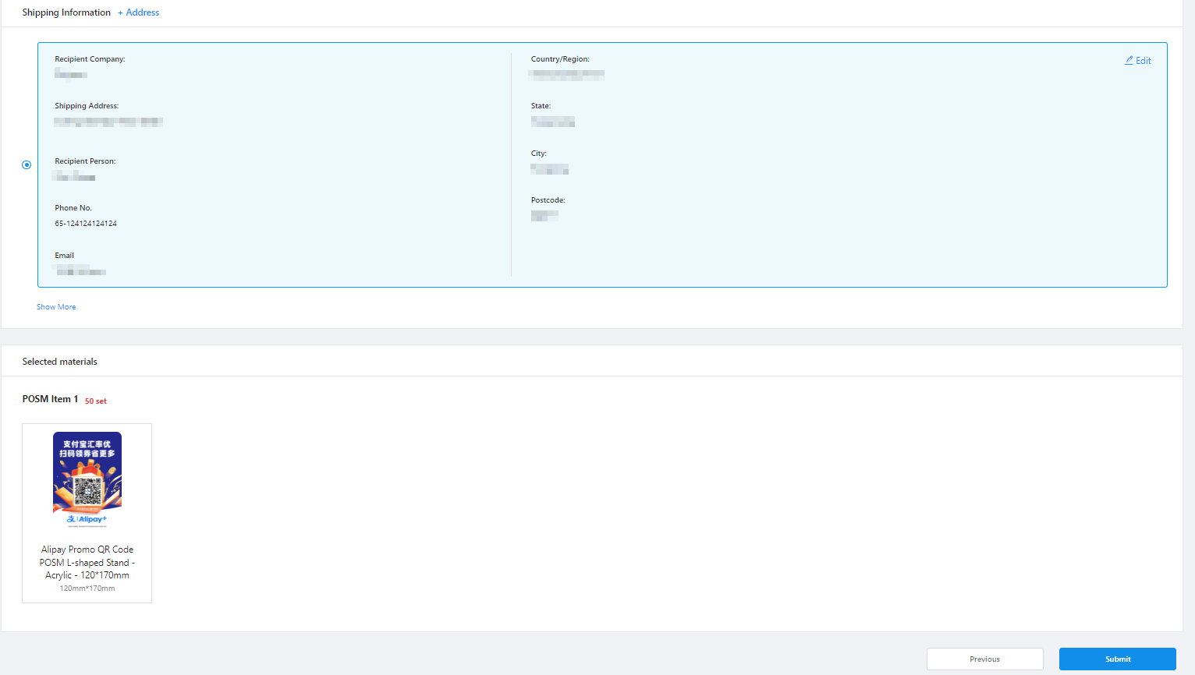Click the Alipay+ logo on the product image
This screenshot has height=675, width=1195.
(x=87, y=519)
